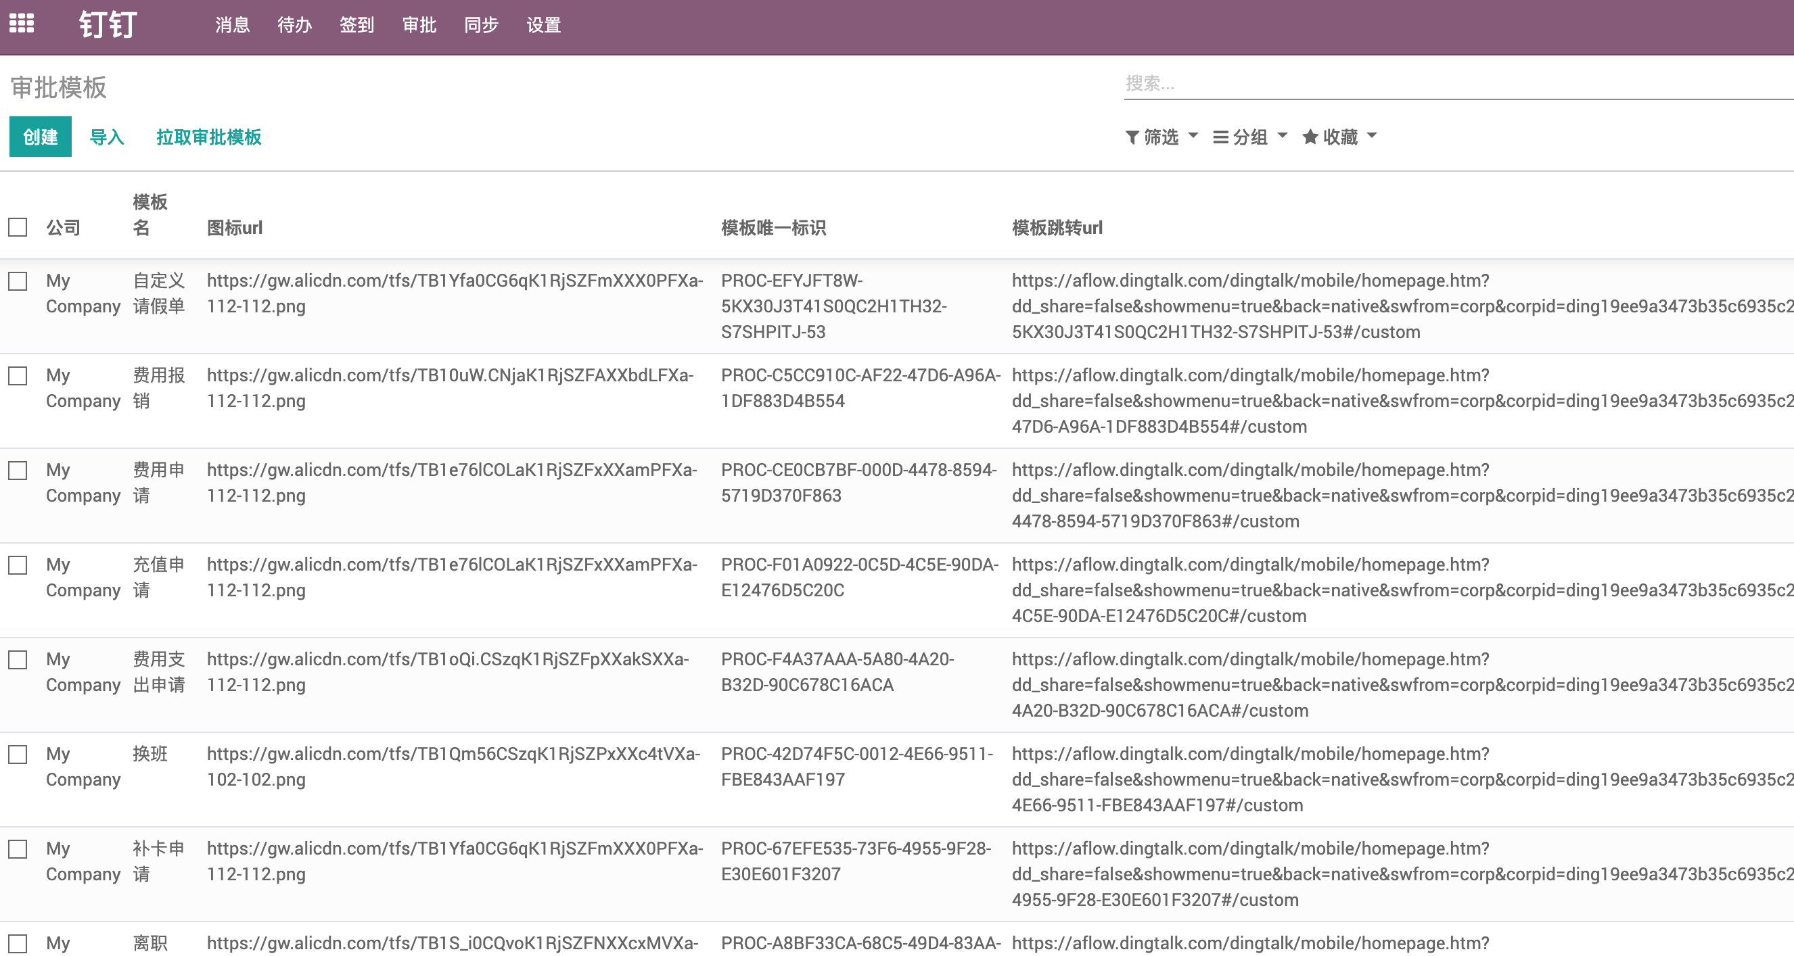Click identifier PROC-67EFE535-73F6-4955-9F28-E30E601F3207

click(856, 861)
